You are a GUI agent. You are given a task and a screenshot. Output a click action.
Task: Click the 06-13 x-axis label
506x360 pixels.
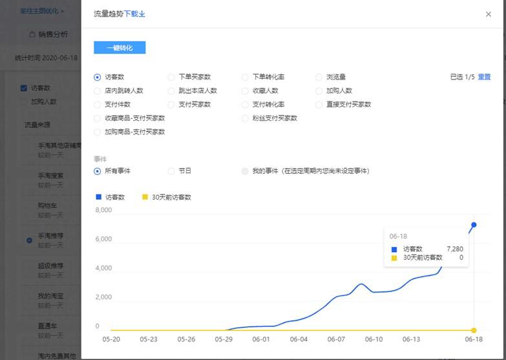click(411, 339)
